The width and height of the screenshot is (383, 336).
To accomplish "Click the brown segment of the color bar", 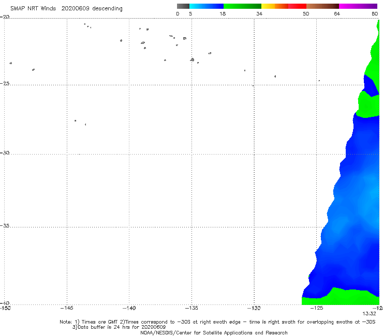I will pyautogui.click(x=322, y=6).
